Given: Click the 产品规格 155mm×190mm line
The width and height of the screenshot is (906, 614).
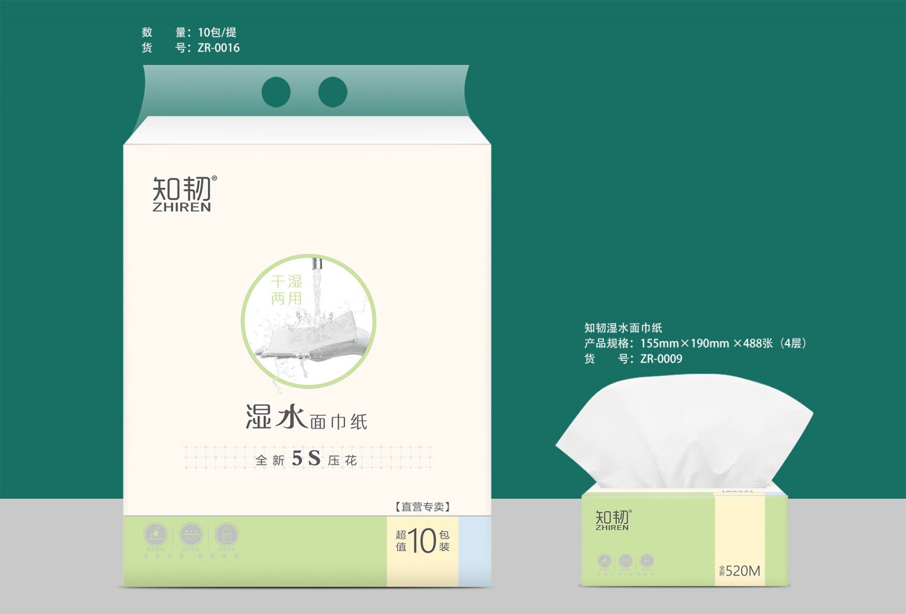Looking at the screenshot, I should 695,343.
